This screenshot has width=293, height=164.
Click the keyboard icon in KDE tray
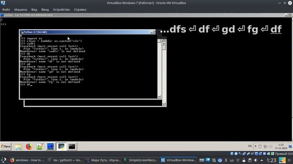(201, 160)
